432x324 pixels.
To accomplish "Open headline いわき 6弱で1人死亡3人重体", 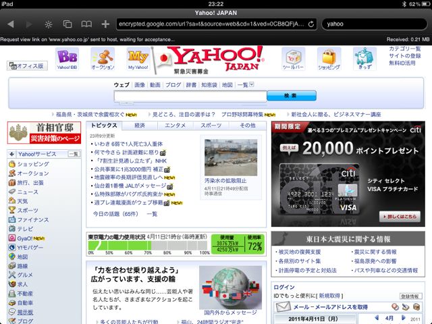I will point(128,144).
